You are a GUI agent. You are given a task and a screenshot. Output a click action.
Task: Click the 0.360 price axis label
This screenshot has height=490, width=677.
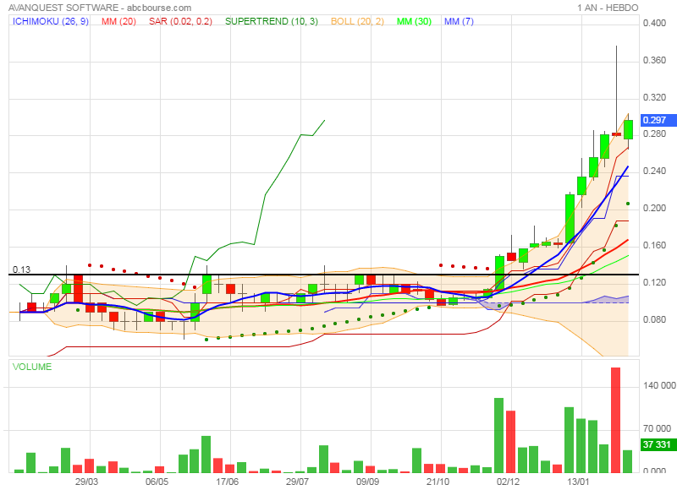point(654,60)
